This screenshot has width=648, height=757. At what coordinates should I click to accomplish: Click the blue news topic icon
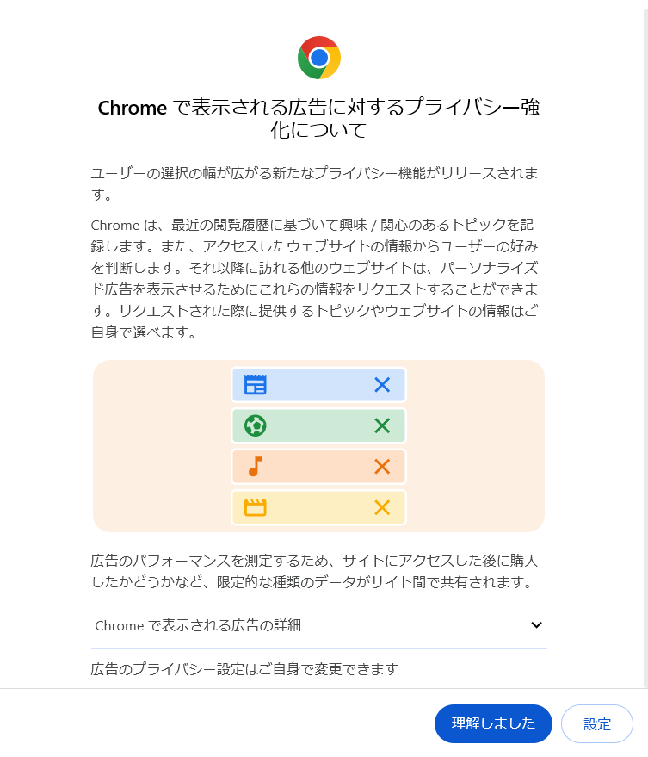click(256, 385)
